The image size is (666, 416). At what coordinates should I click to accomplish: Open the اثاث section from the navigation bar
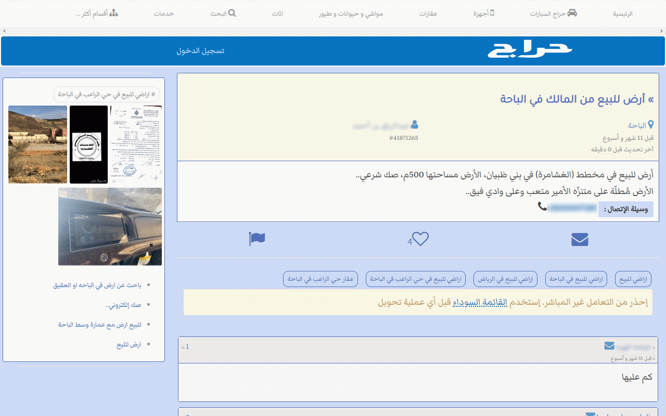coord(278,14)
